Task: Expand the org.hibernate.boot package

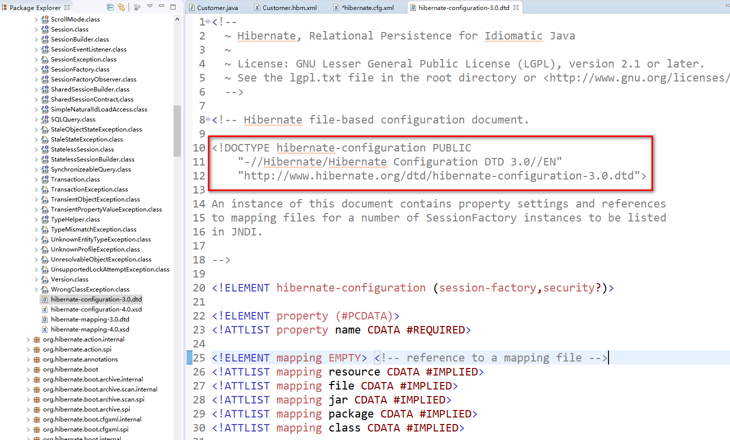Action: click(28, 369)
